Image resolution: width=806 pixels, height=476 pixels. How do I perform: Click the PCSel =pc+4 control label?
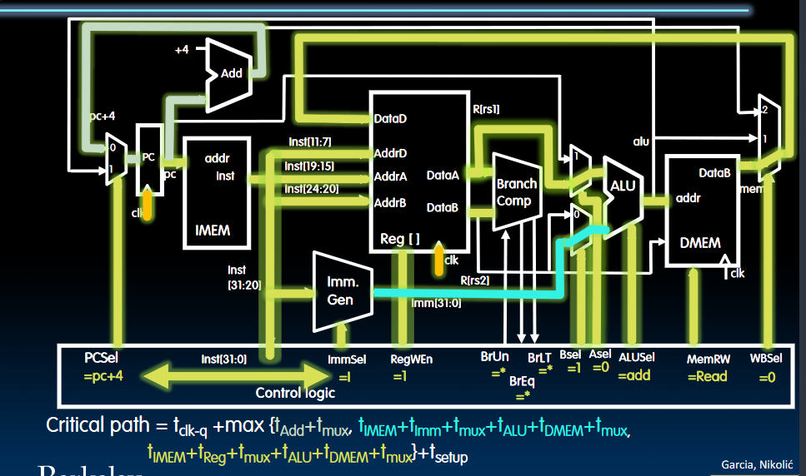(x=103, y=367)
